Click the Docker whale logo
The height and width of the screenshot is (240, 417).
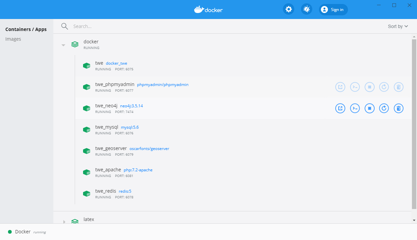(208, 10)
